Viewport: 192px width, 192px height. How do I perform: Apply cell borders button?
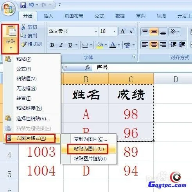tap(85, 45)
